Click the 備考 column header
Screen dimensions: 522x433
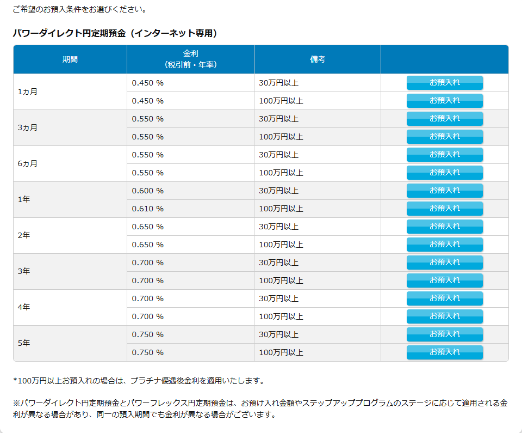click(318, 59)
